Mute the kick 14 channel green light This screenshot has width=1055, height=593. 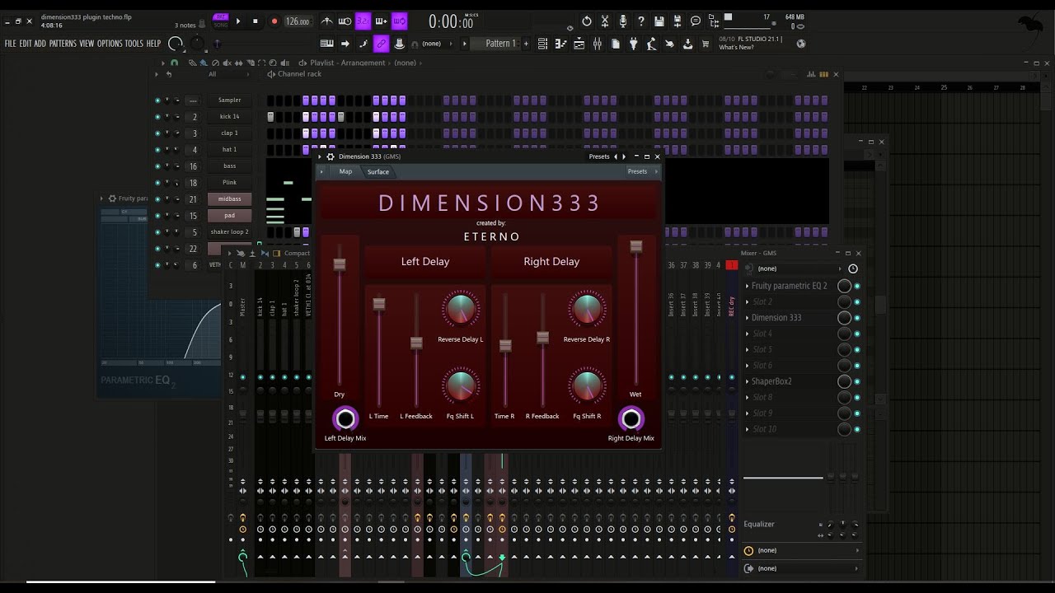click(x=157, y=117)
